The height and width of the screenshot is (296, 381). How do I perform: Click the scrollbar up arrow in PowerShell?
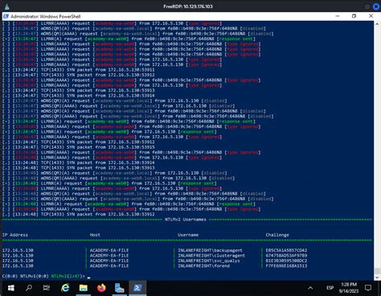point(377,24)
